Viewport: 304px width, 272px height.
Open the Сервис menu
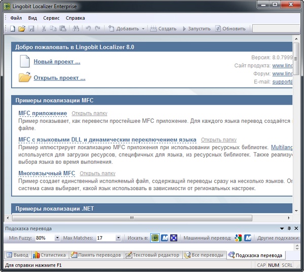51,18
